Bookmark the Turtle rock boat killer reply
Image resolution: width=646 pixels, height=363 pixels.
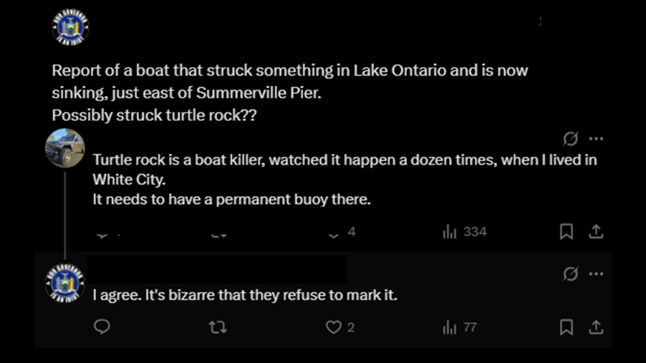pyautogui.click(x=567, y=232)
